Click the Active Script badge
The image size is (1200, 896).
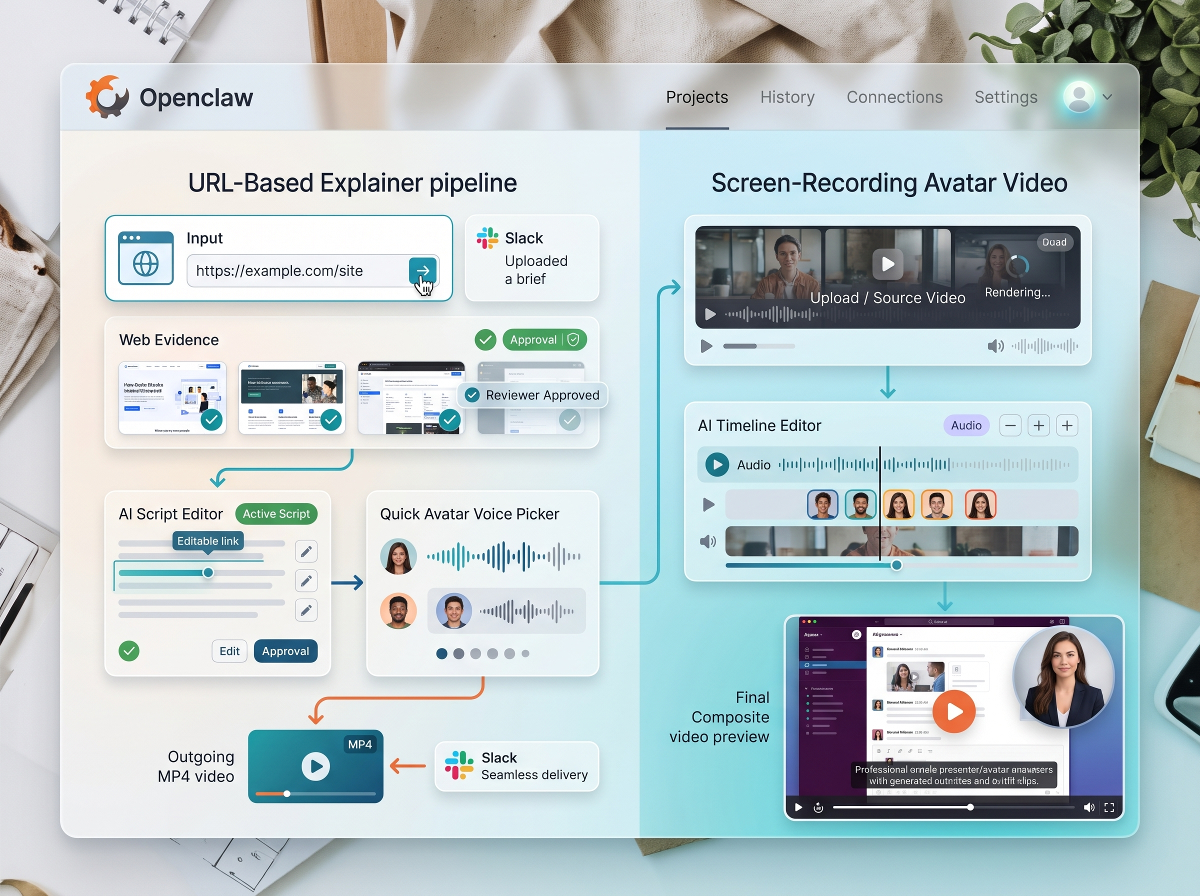coord(276,513)
